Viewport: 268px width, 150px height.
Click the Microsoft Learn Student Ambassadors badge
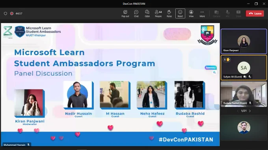point(20,31)
